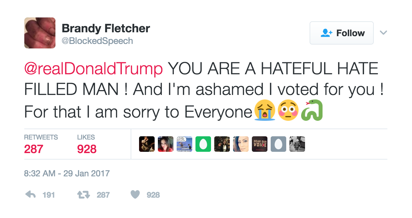Open the tweet timestamp link

[x=66, y=173]
